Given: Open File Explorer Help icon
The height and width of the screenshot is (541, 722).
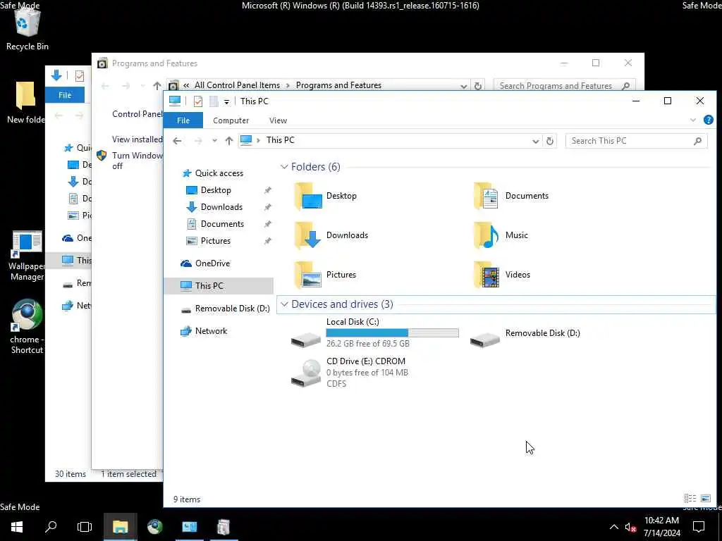Looking at the screenshot, I should [x=708, y=120].
